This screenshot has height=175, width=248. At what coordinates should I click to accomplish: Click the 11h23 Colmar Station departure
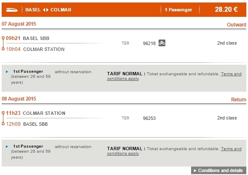point(35,113)
